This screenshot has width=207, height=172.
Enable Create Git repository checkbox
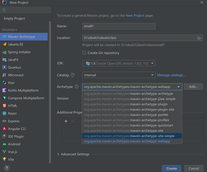(x=84, y=53)
